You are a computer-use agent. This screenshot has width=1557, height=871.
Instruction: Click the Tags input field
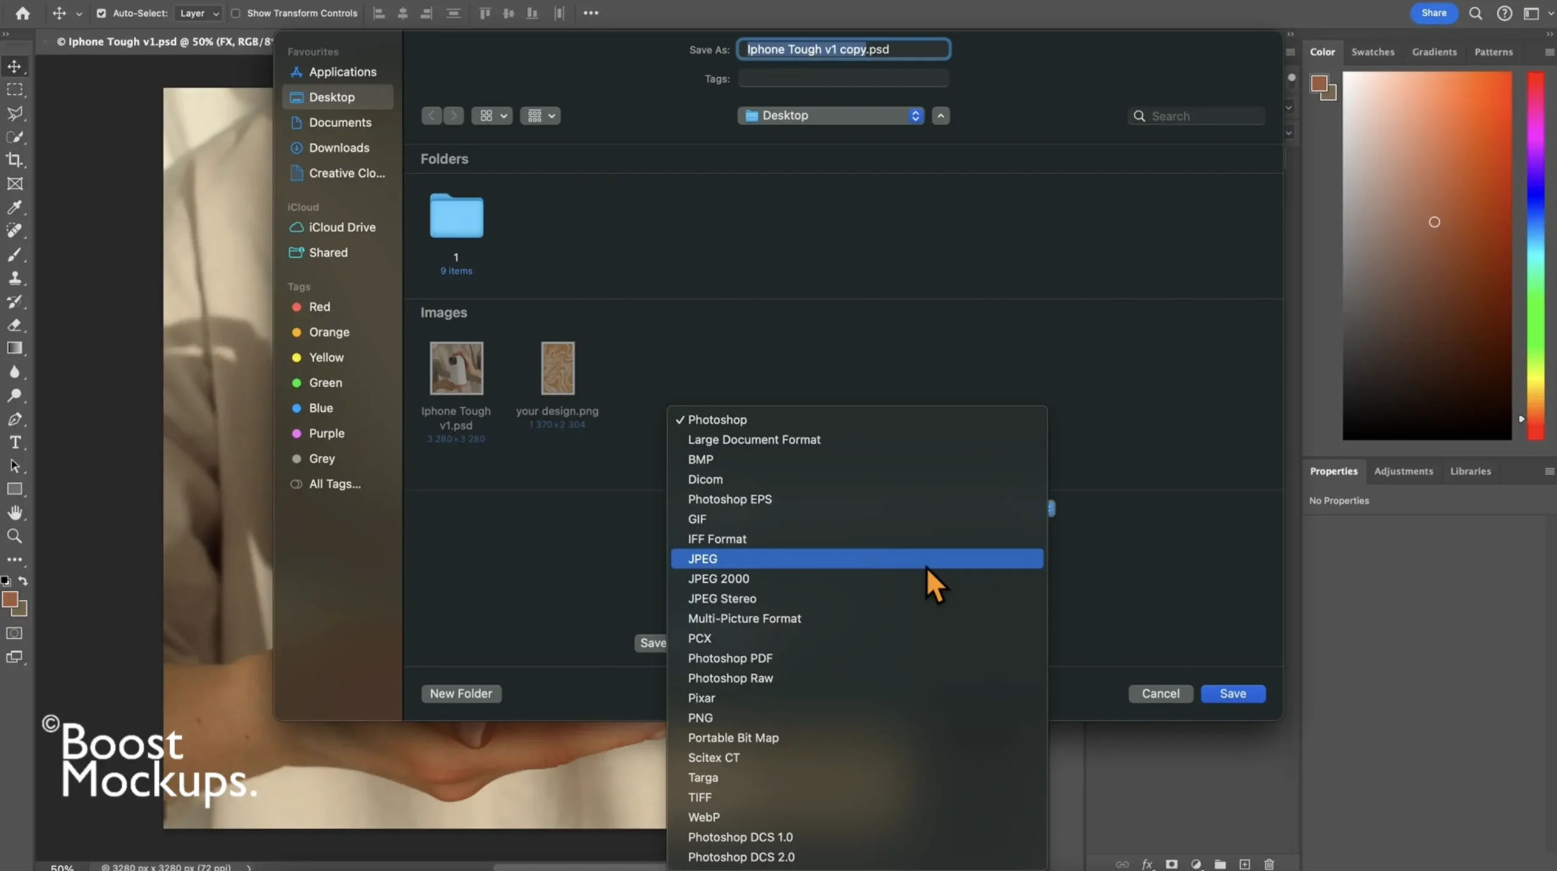point(843,78)
